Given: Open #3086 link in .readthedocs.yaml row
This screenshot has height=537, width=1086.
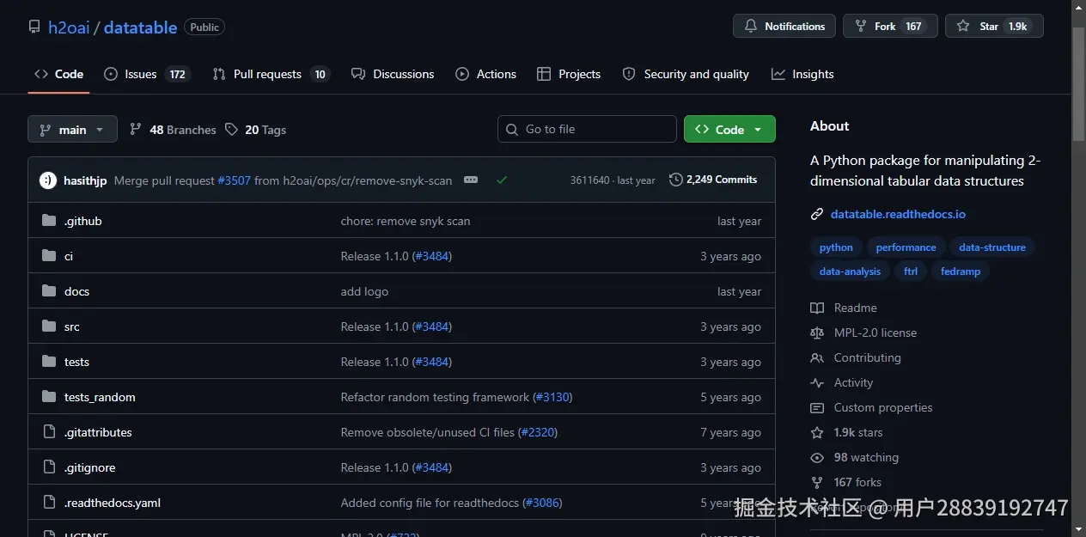Looking at the screenshot, I should click(x=543, y=503).
